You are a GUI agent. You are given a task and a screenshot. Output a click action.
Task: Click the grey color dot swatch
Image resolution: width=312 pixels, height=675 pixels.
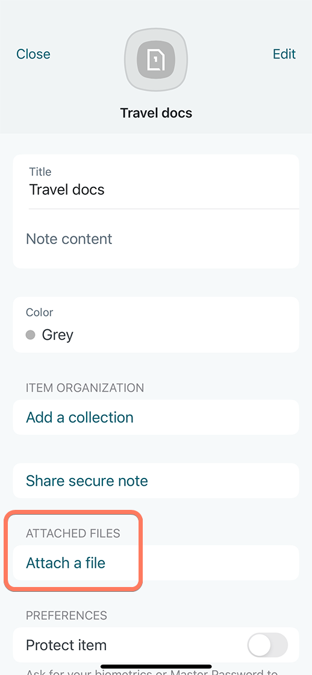(30, 335)
